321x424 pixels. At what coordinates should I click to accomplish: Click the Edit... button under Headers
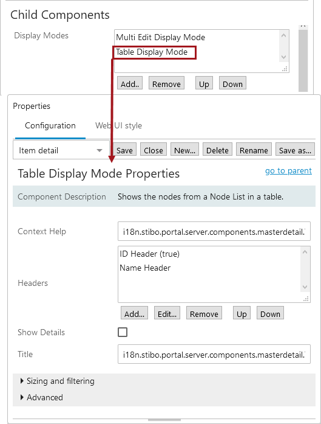pos(167,313)
